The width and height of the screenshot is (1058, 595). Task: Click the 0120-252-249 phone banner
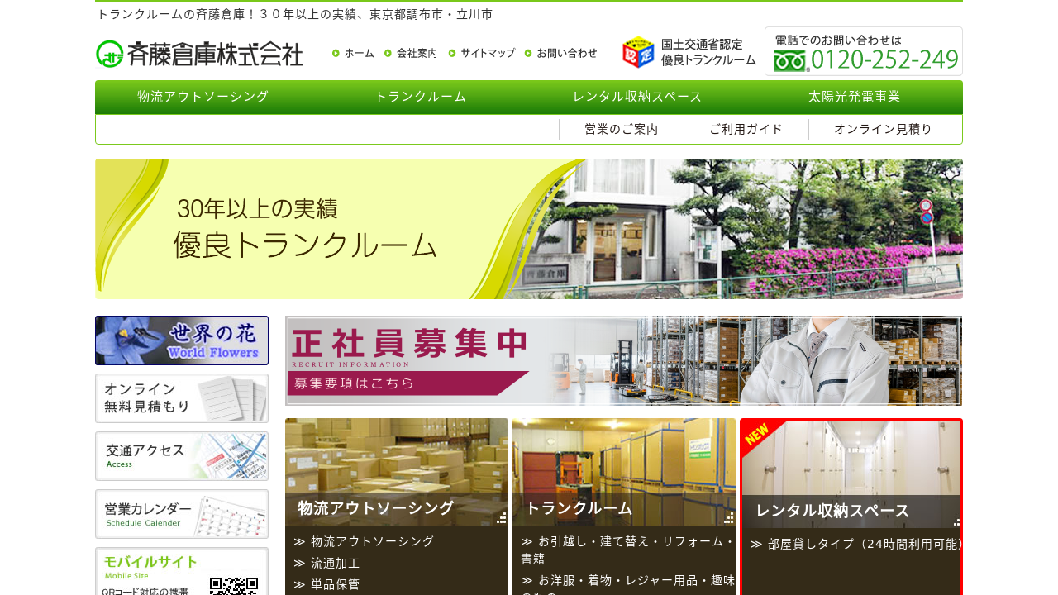(863, 51)
